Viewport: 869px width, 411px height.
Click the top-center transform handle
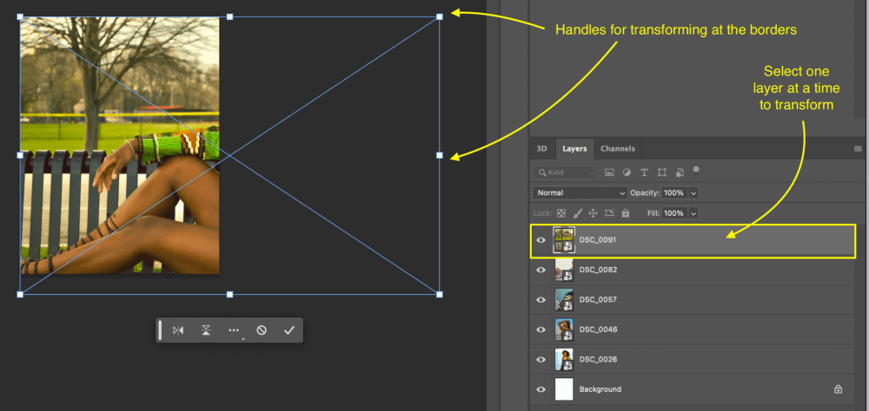(x=230, y=16)
